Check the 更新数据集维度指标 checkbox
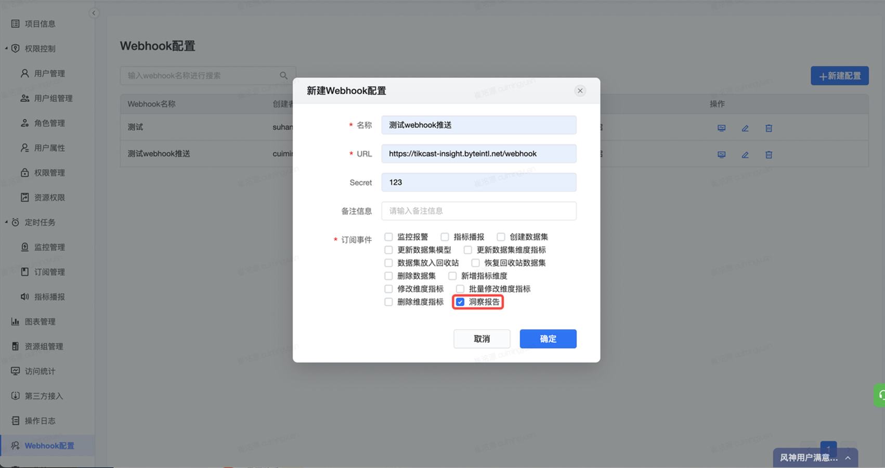 click(x=468, y=250)
